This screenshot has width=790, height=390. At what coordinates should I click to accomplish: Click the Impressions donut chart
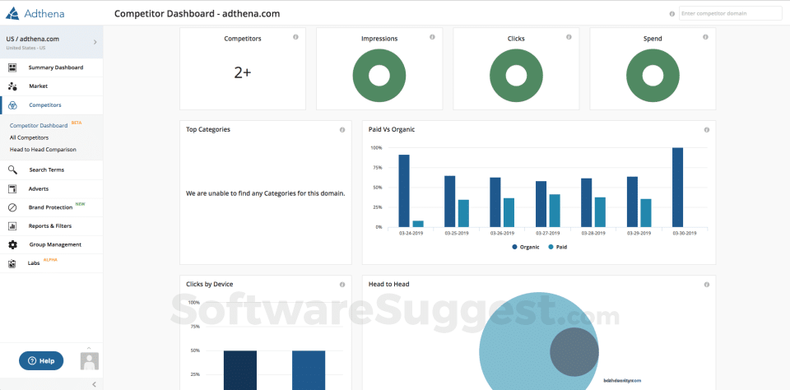pos(379,76)
